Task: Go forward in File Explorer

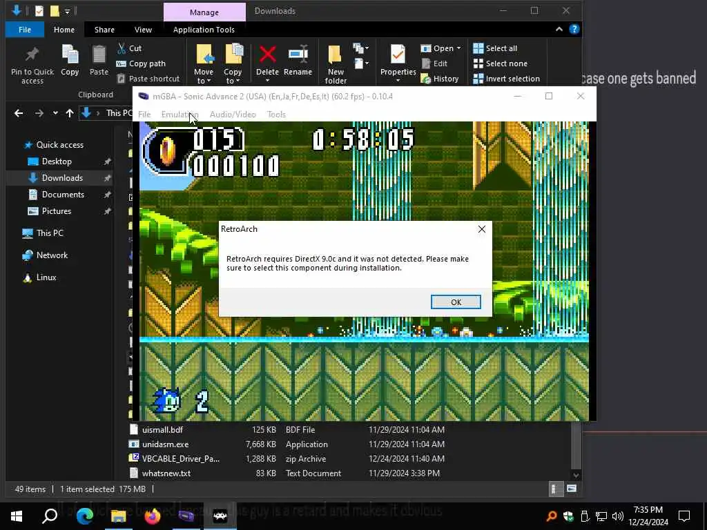Action: click(x=39, y=113)
